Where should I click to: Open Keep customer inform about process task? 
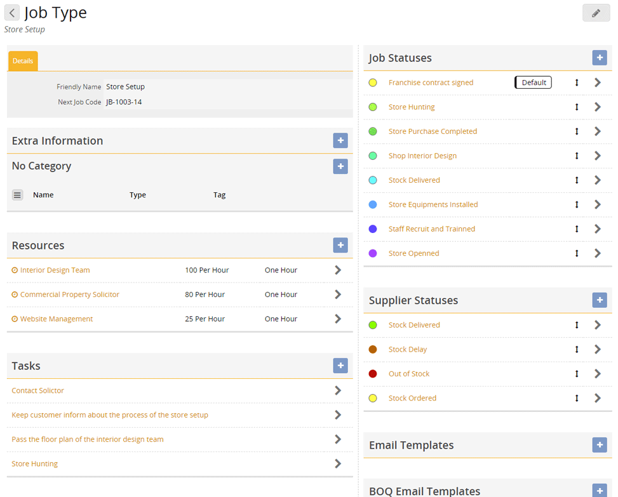pyautogui.click(x=110, y=415)
